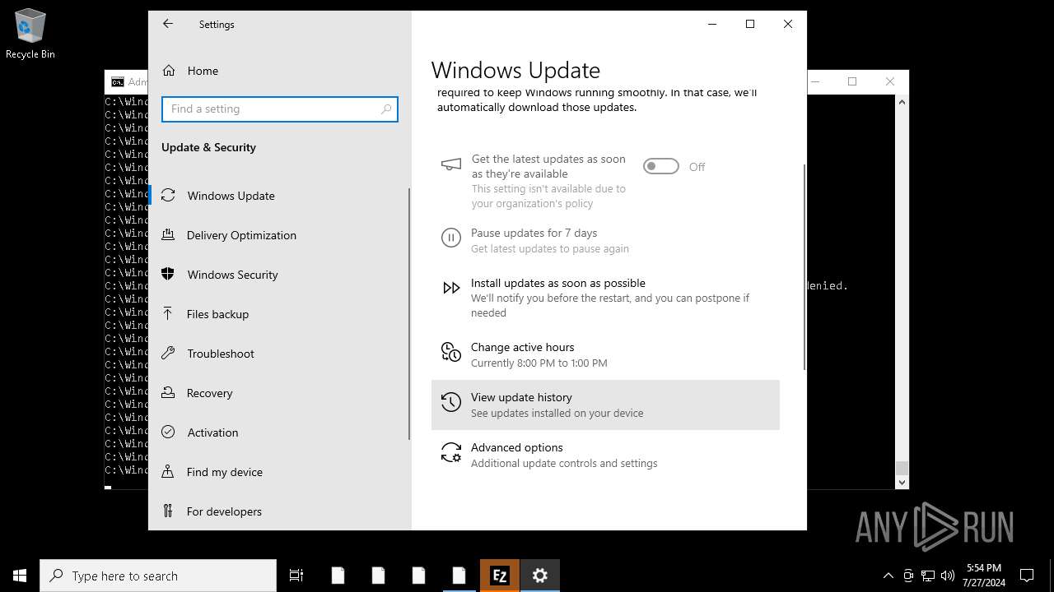1054x592 pixels.
Task: Open Task View on taskbar
Action: click(296, 576)
